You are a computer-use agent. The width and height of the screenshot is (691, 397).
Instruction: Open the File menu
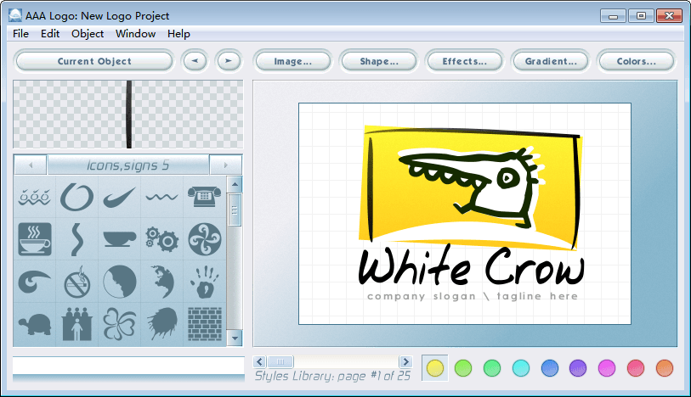point(20,34)
